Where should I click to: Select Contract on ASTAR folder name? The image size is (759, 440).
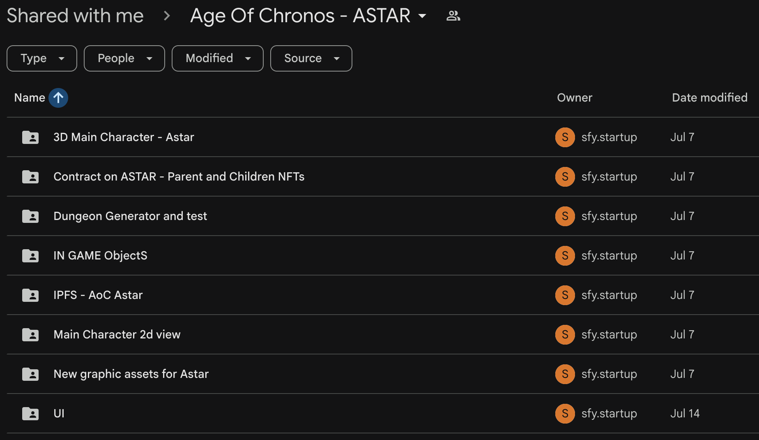179,177
